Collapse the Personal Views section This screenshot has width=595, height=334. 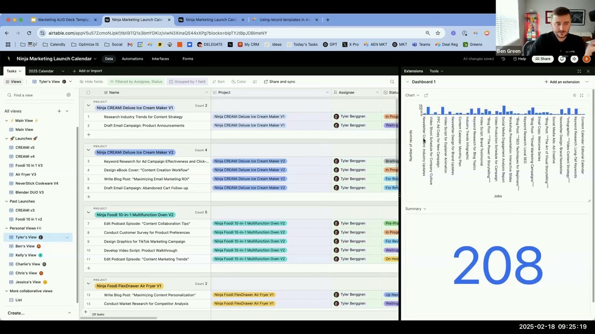[x=7, y=228]
